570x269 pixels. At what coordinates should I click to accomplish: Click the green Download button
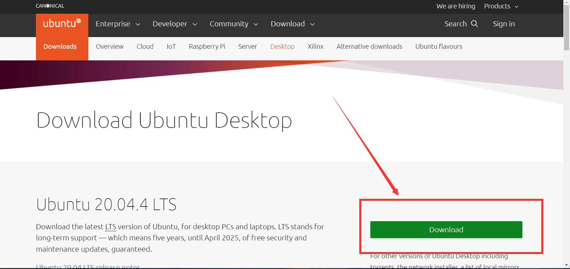tap(446, 230)
